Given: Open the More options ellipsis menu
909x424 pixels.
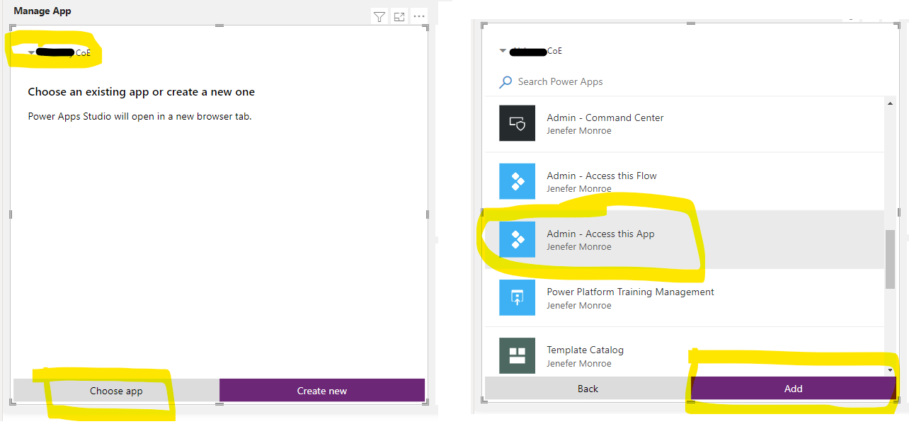Looking at the screenshot, I should (x=418, y=16).
